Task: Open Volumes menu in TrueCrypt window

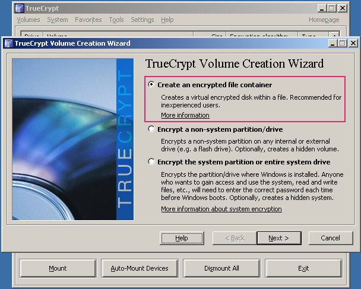Action: [28, 20]
